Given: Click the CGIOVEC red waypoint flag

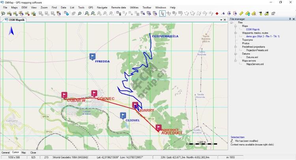Looking at the screenshot, I should coord(94,93).
